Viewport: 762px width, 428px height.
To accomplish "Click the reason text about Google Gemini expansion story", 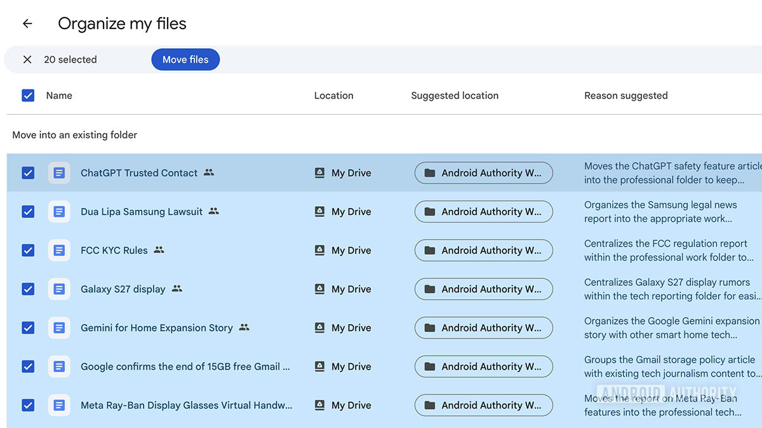I will 672,328.
